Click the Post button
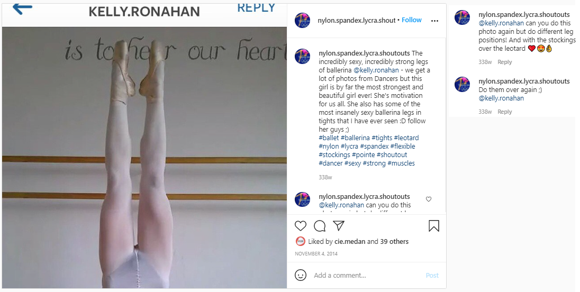Screen dimensions: 580x292 [432, 276]
